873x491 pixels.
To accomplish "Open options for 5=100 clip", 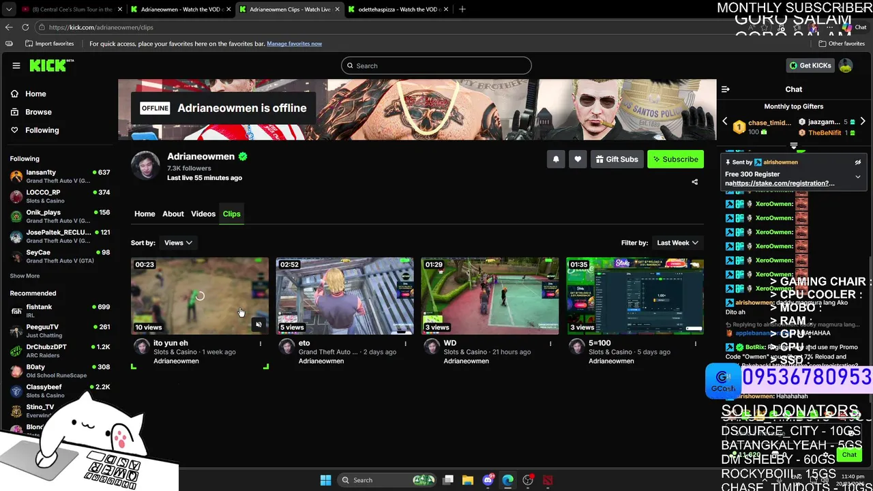I will pos(696,344).
